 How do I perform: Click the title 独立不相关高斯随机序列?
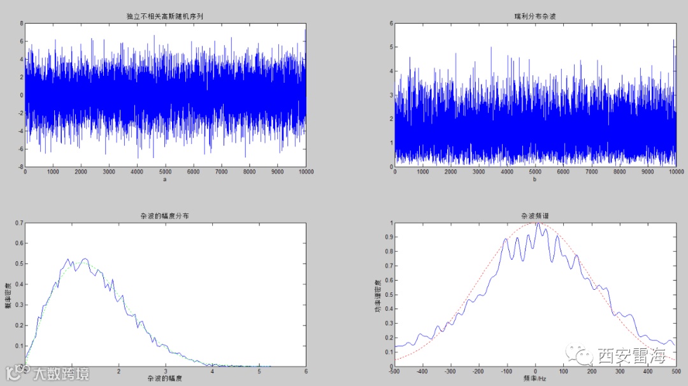click(164, 16)
